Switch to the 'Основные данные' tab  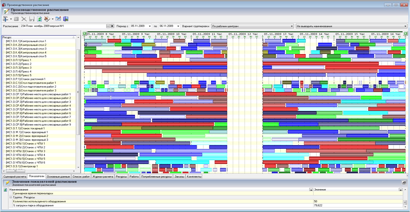58,176
